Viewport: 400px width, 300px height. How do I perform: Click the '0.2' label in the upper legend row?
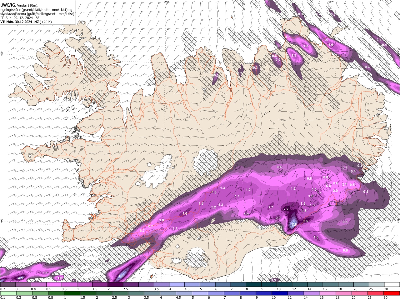click(x=2, y=289)
